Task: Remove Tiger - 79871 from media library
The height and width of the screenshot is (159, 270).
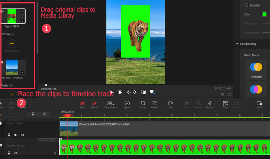Action: (x=22, y=11)
